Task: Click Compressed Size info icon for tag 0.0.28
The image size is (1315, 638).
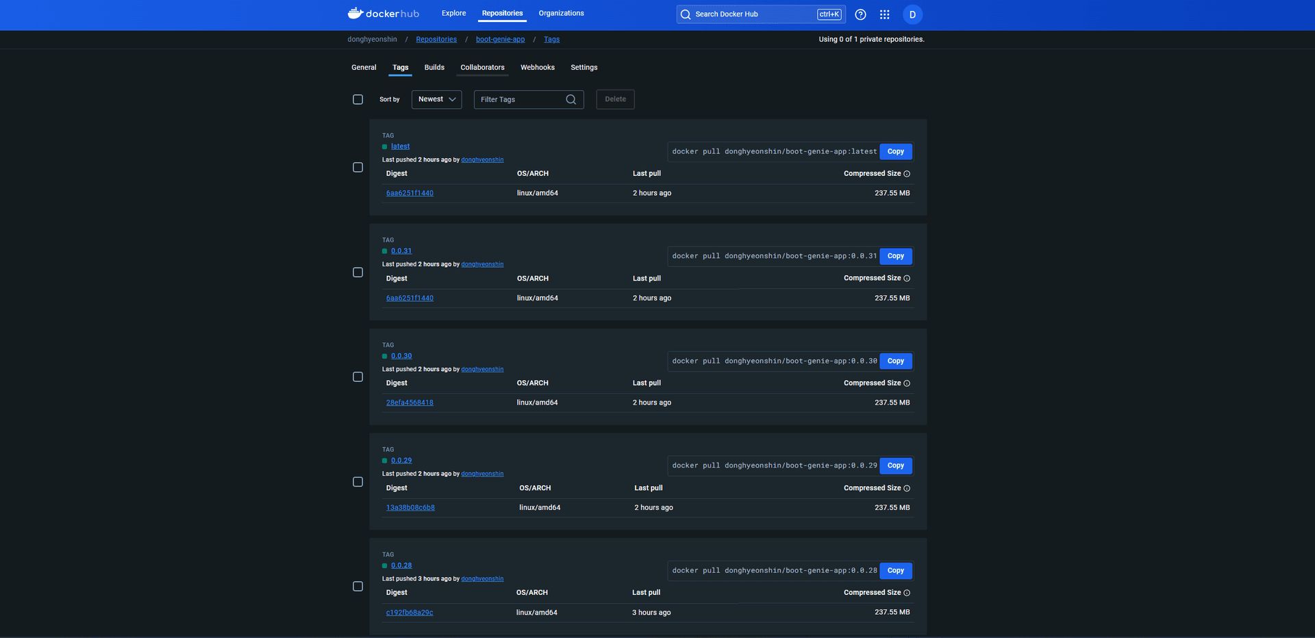Action: pos(907,593)
